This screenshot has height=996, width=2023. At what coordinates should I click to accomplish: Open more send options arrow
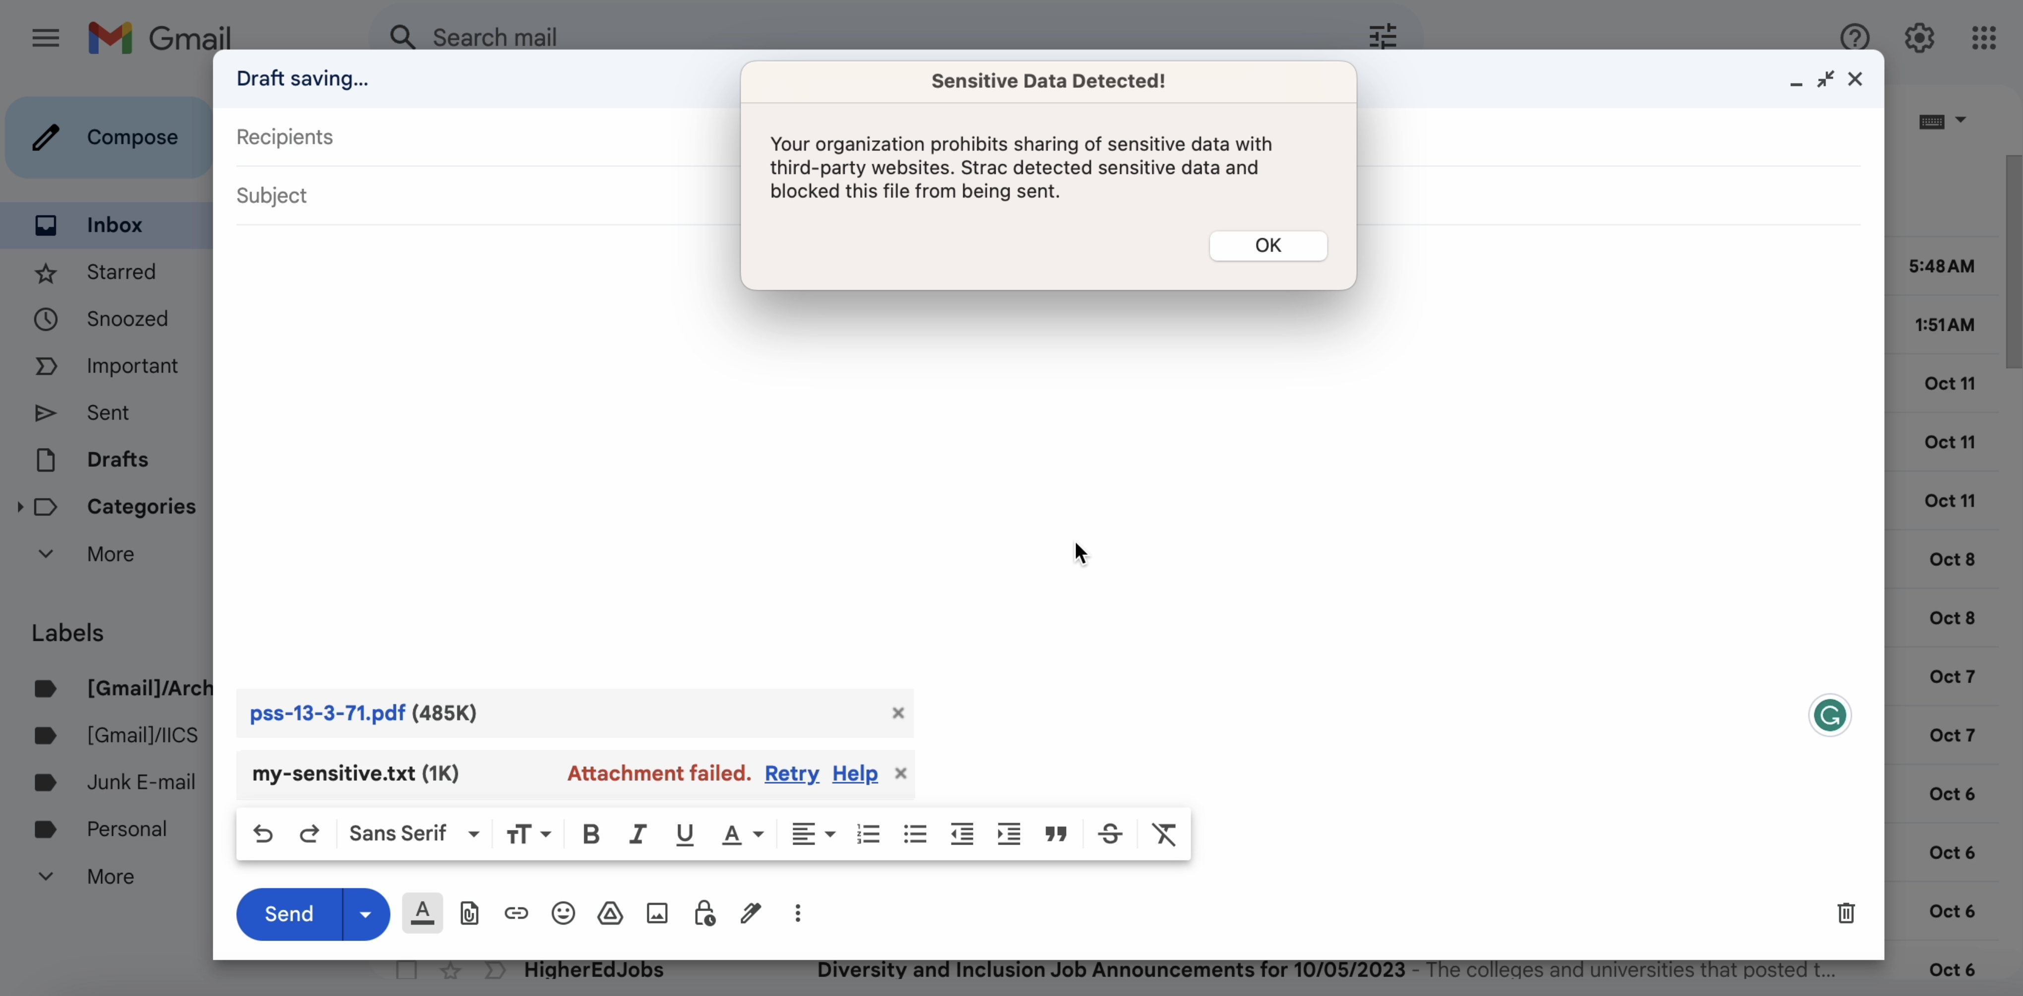point(365,914)
